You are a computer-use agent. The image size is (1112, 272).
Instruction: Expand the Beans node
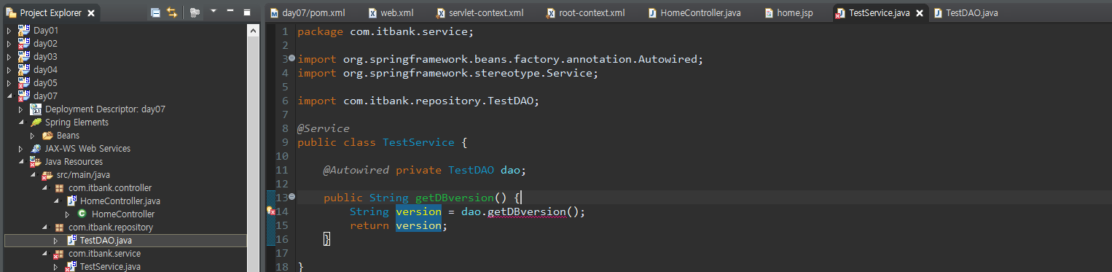pos(33,136)
